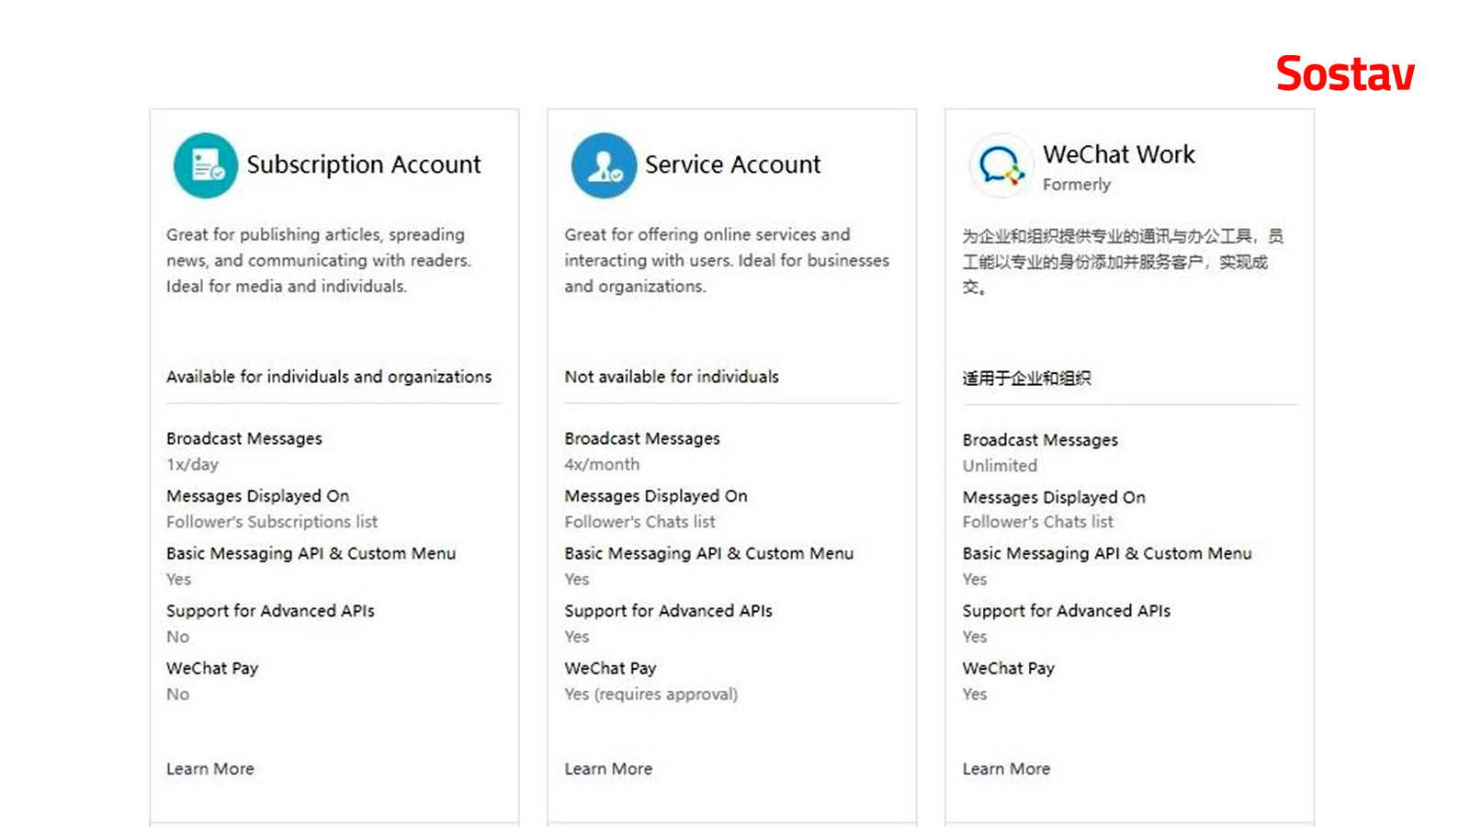This screenshot has height=827, width=1470.
Task: Click the Subscription Account teal icon
Action: (206, 165)
